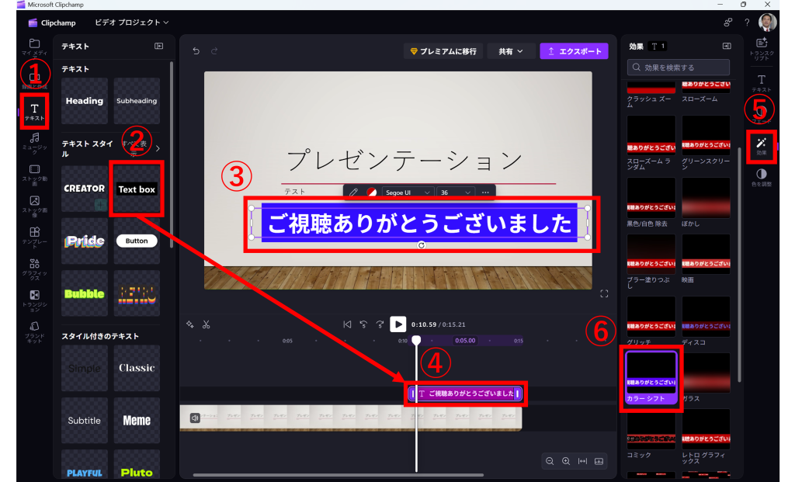The image size is (795, 482).
Task: Open the Transcript panel icon
Action: pos(762,49)
